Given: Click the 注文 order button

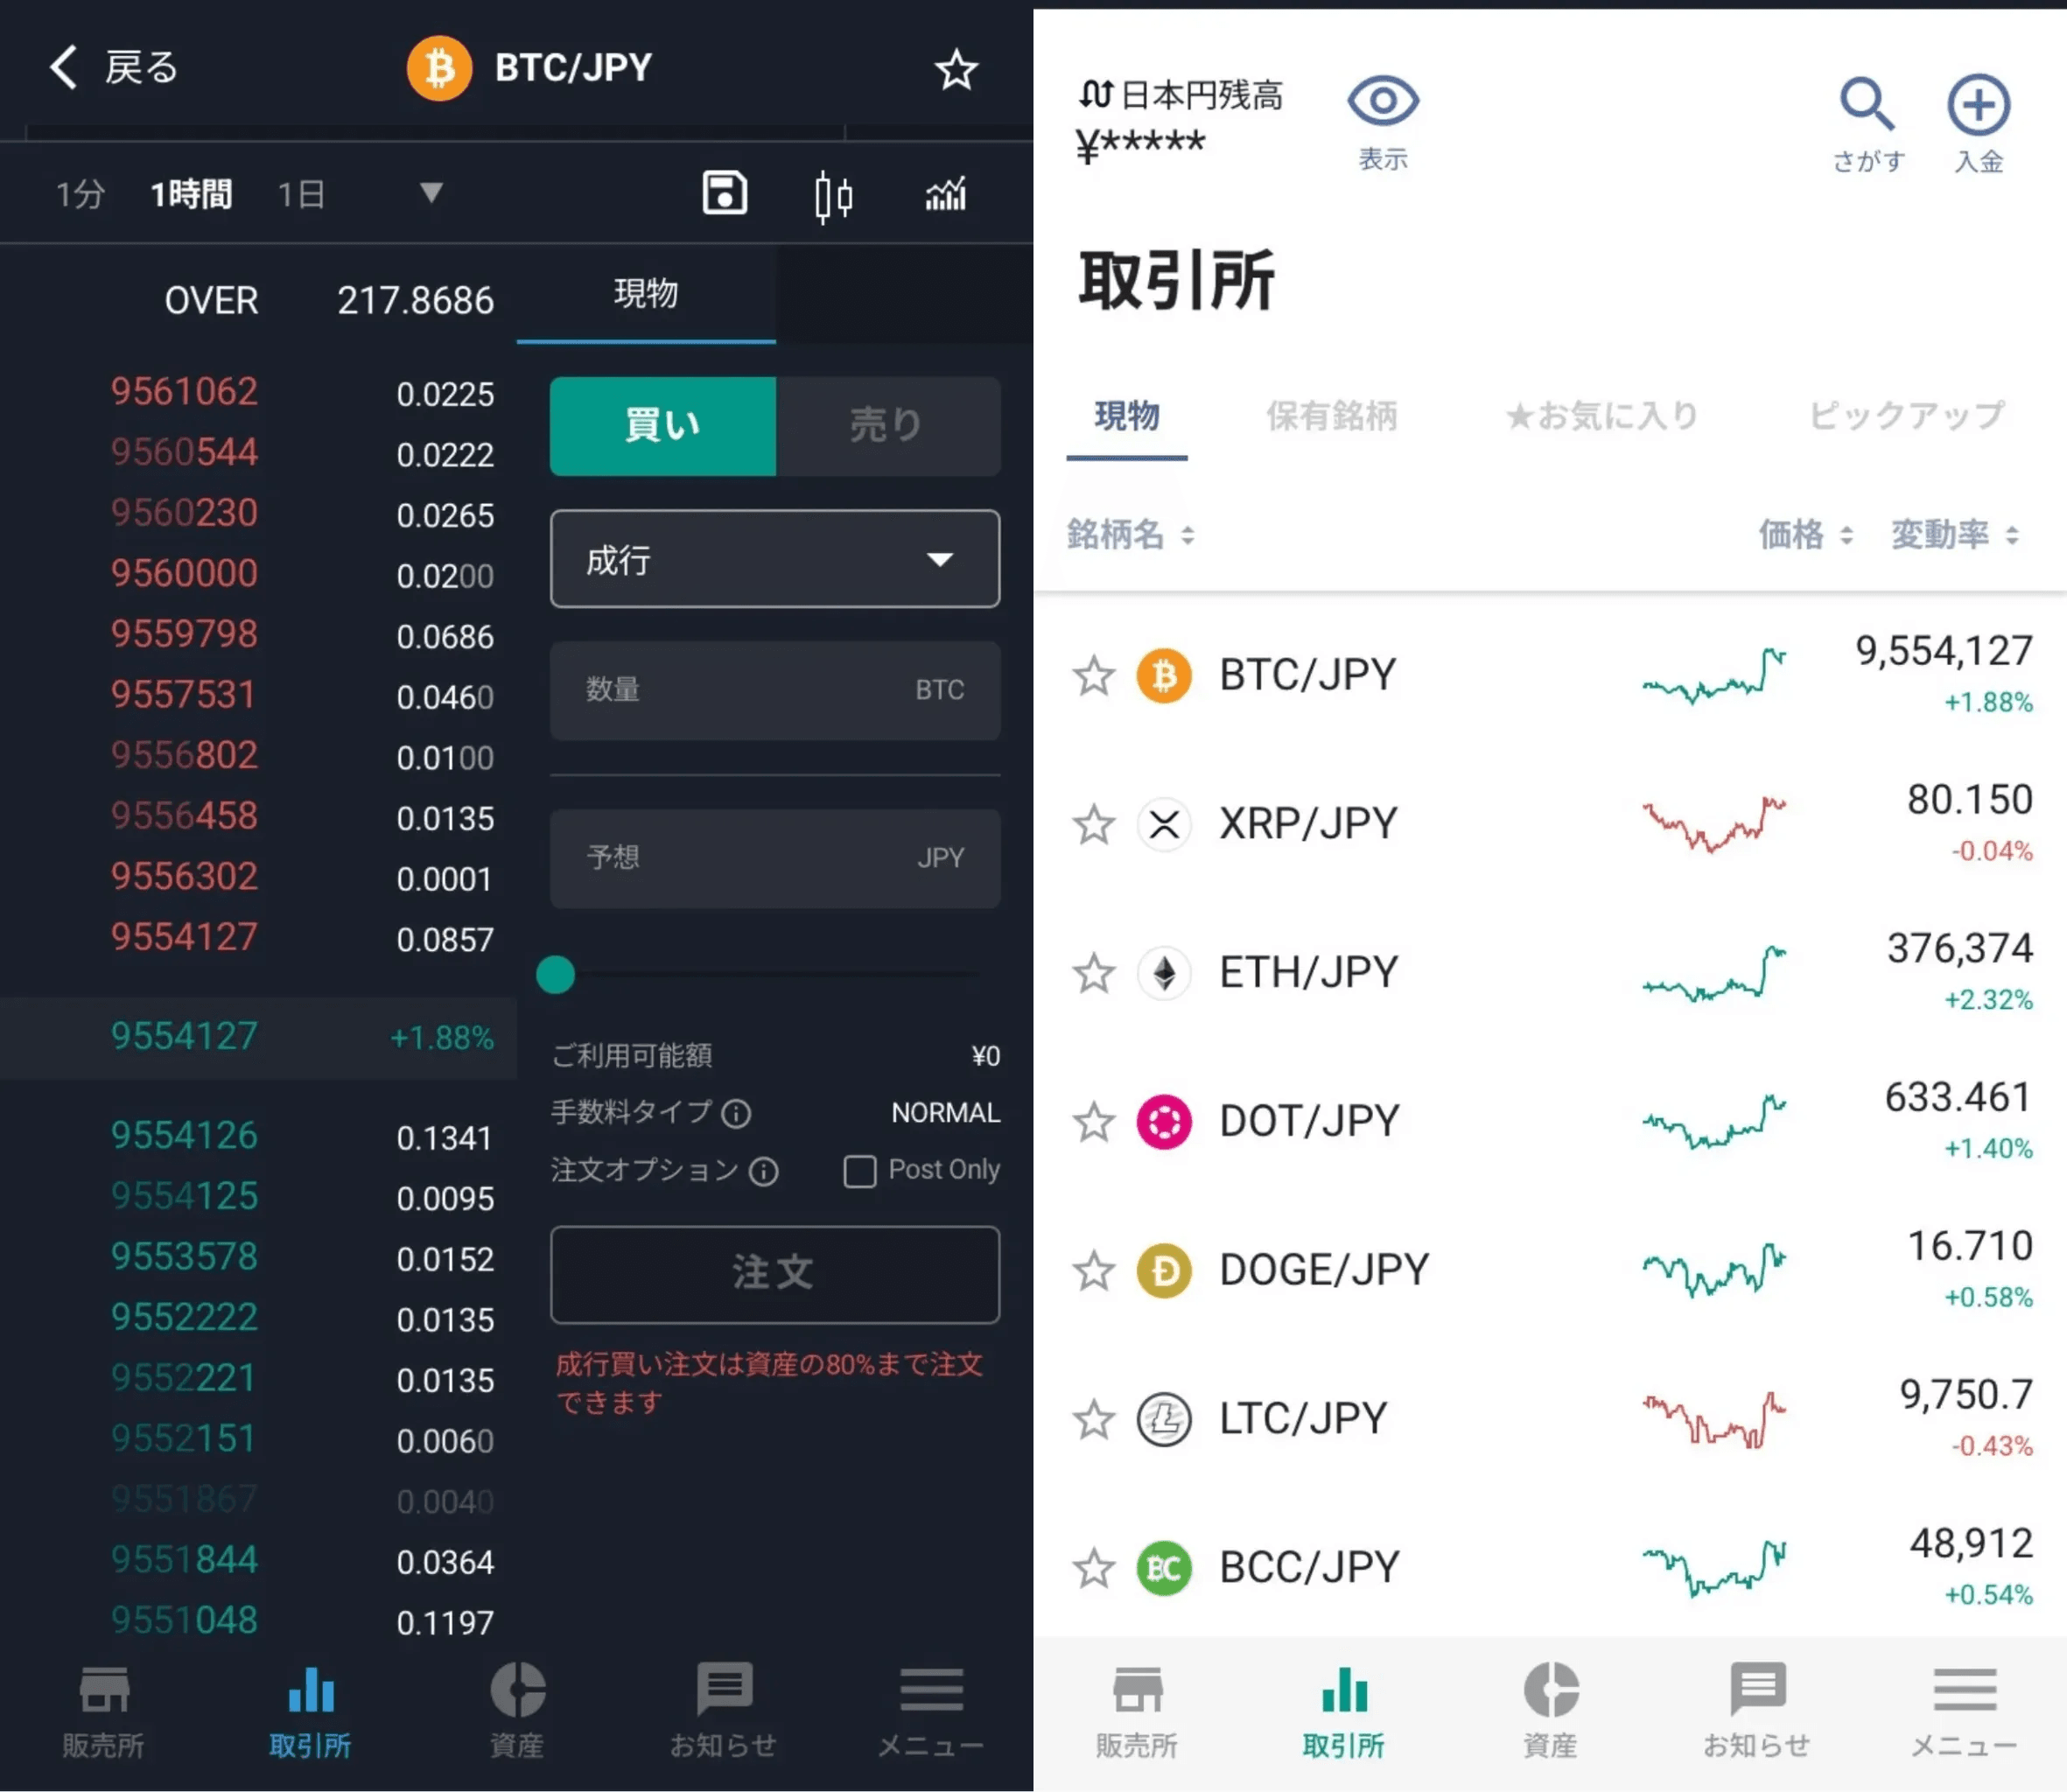Looking at the screenshot, I should tap(775, 1274).
